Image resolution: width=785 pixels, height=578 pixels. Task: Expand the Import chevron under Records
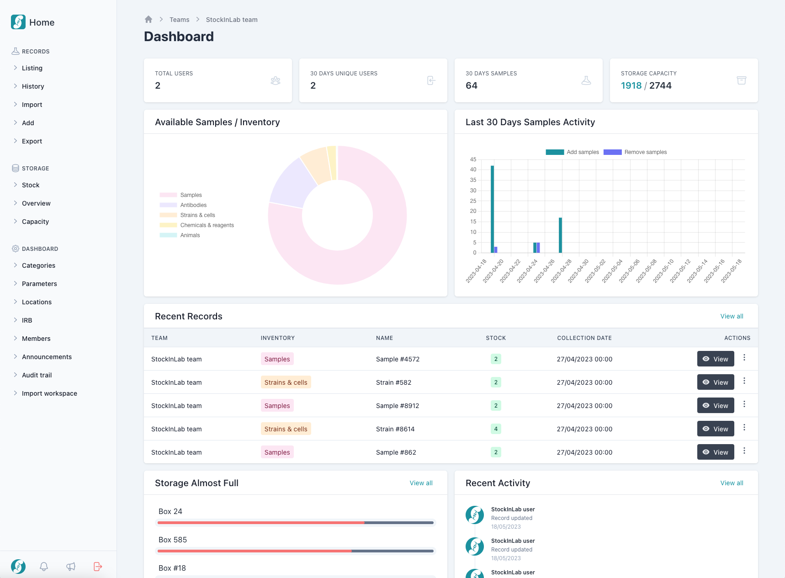click(x=16, y=104)
